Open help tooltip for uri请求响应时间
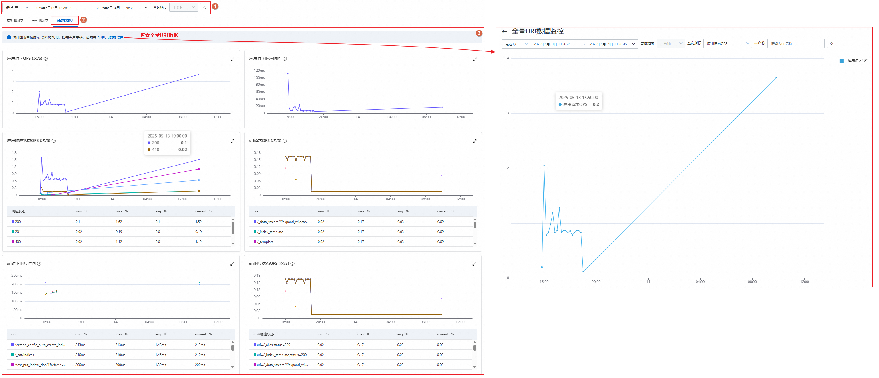Viewport: 879px width, 378px height. tap(39, 264)
